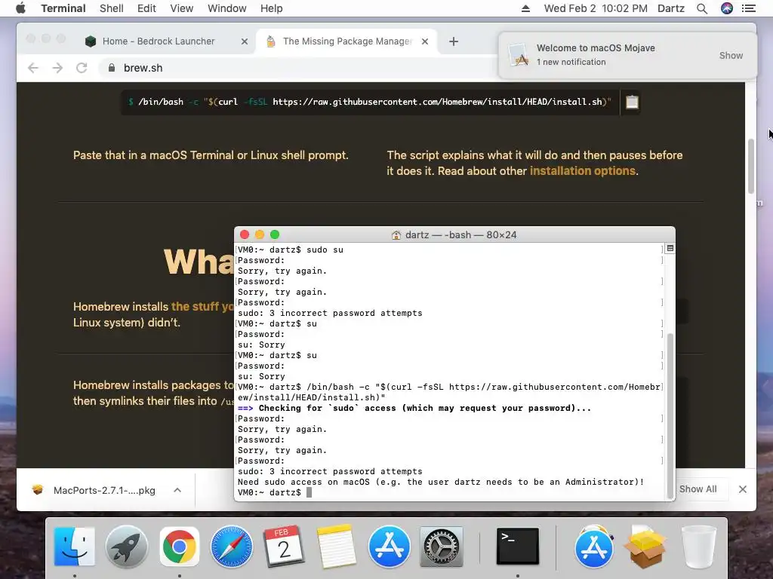Open App Store from the Dock
773x579 pixels.
(x=389, y=546)
